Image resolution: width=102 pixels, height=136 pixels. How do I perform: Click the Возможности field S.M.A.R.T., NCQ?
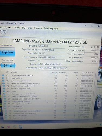coord(68,68)
